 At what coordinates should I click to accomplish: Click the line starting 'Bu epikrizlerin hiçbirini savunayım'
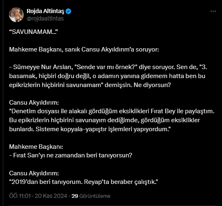tap(104, 120)
